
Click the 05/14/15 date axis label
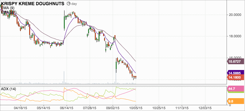[44, 108]
